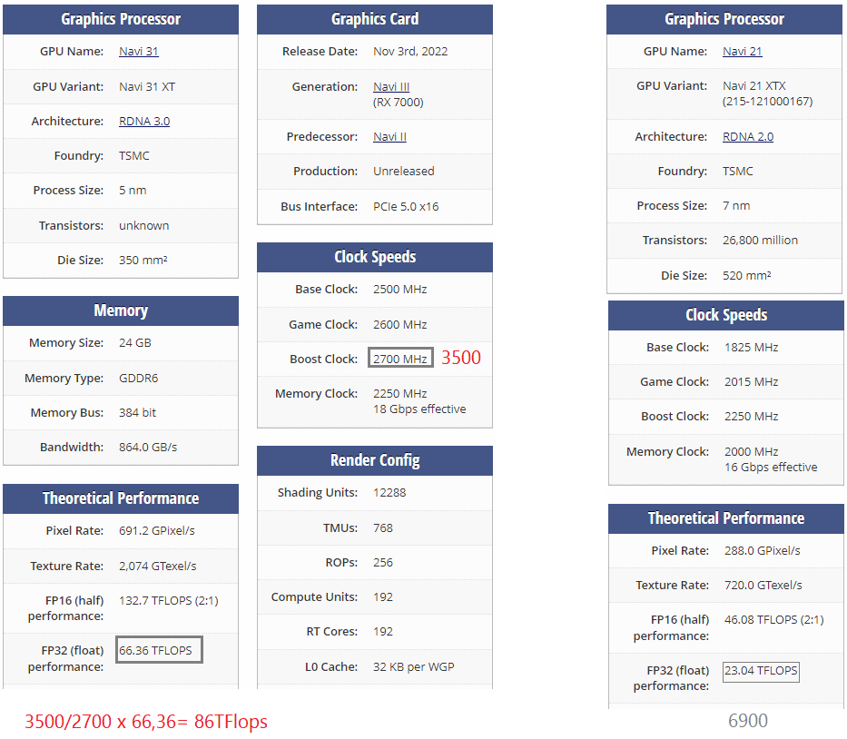847x739 pixels.
Task: Click the PCIe 5.0 x16 bus interface
Action: coord(406,206)
